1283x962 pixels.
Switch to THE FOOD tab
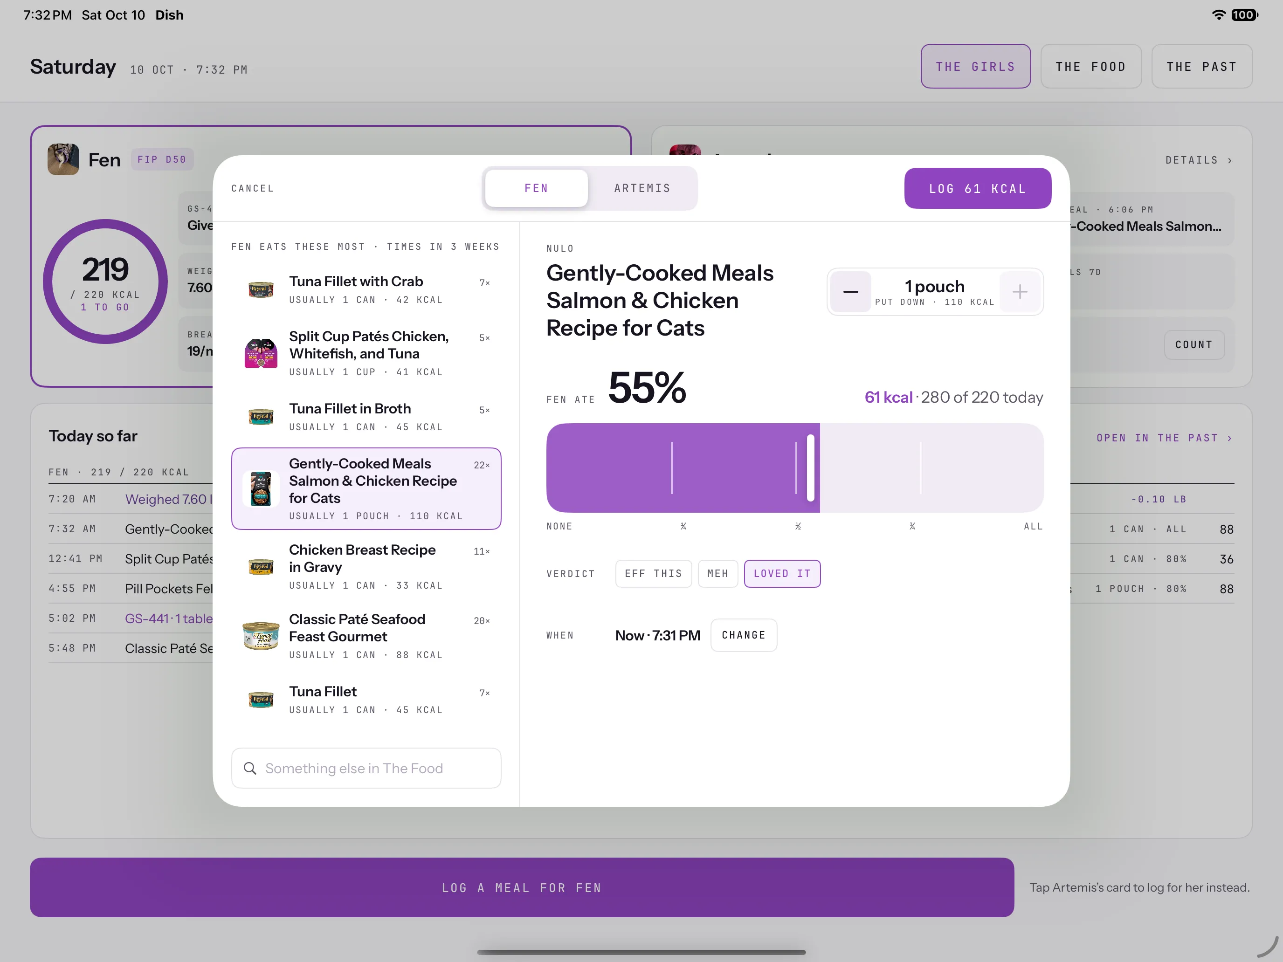coord(1090,66)
